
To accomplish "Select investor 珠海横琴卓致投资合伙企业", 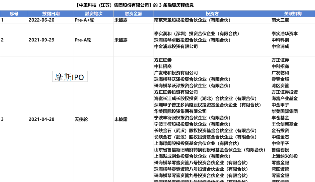I will (x=192, y=40).
